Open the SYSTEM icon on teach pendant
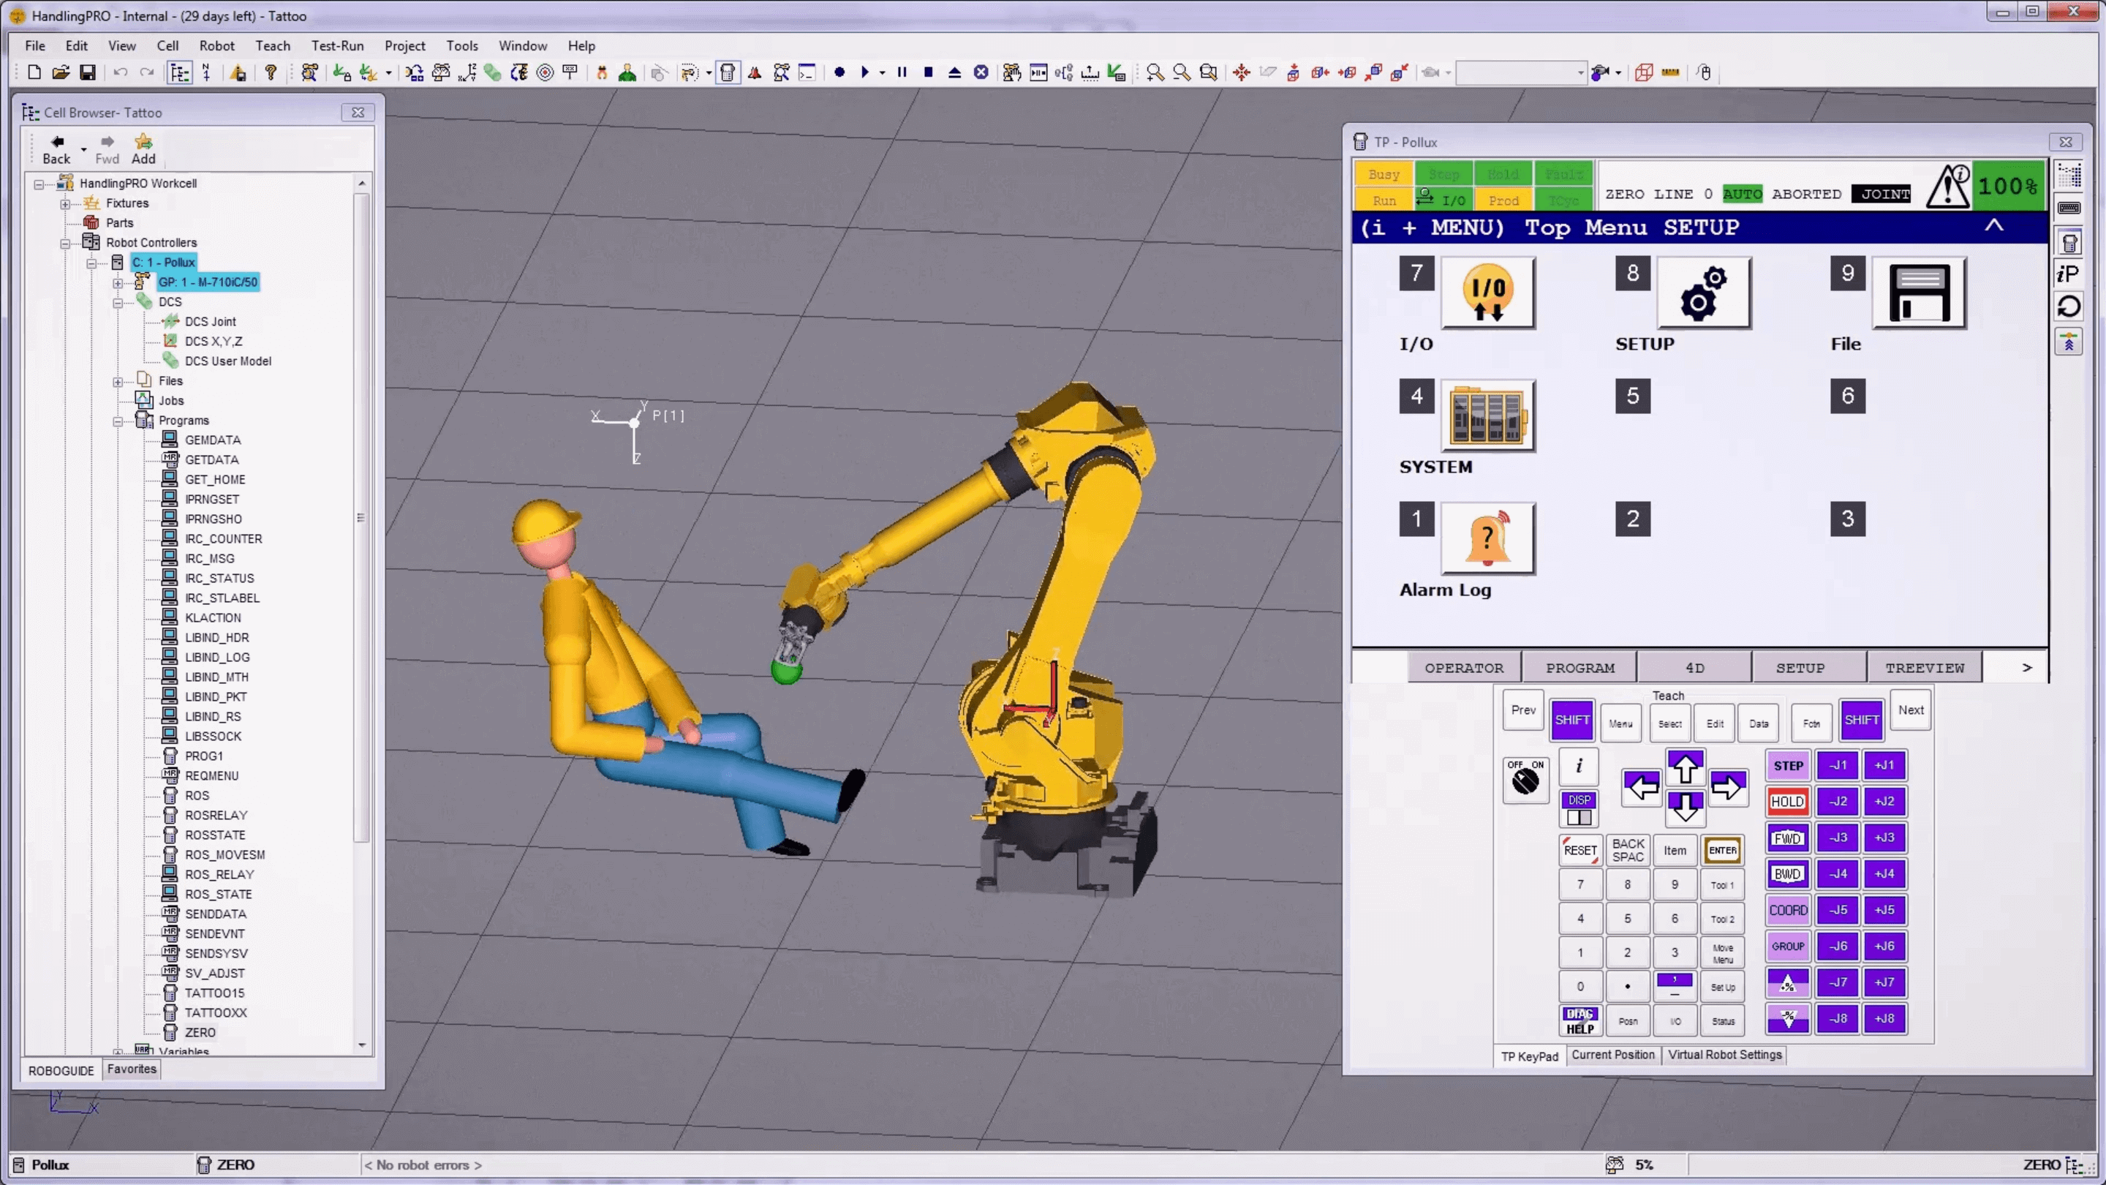 coord(1487,415)
